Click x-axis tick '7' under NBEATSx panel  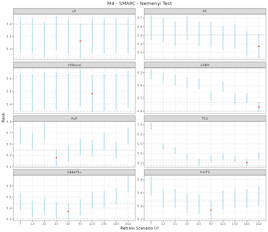tap(20, 224)
